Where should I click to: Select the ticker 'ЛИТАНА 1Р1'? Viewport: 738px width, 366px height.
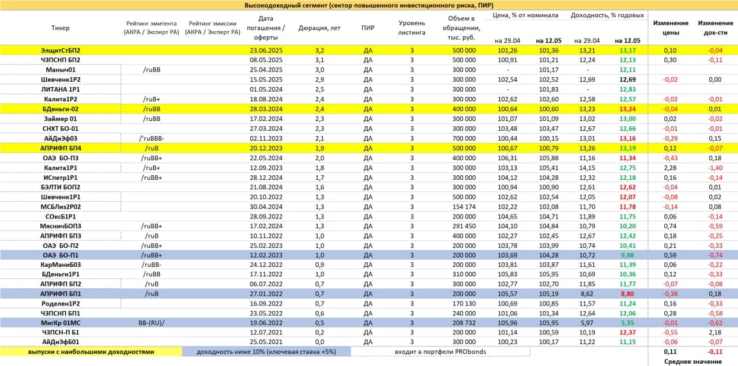click(x=61, y=89)
